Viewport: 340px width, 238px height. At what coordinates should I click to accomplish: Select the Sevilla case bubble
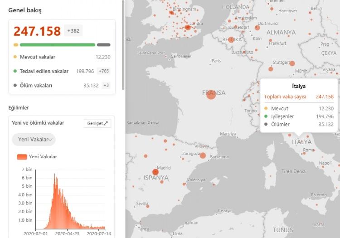148,206
